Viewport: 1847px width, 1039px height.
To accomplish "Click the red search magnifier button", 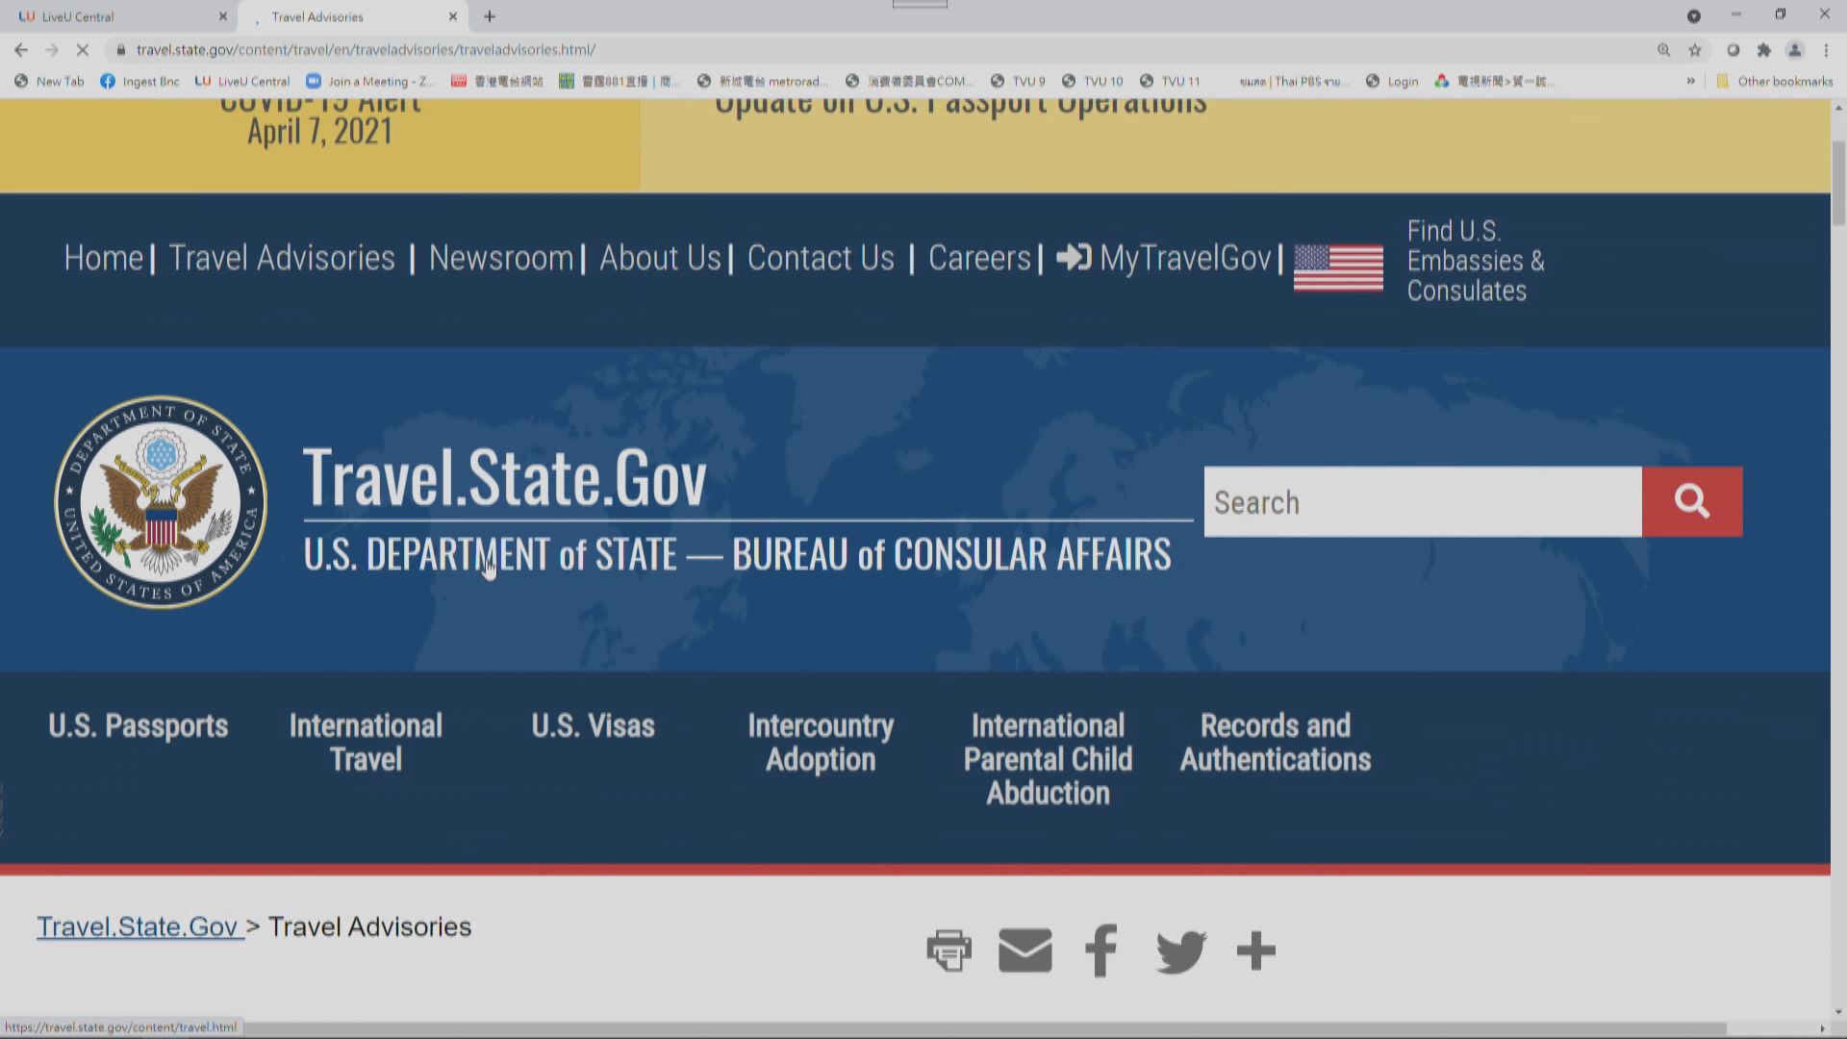I will pos(1691,501).
